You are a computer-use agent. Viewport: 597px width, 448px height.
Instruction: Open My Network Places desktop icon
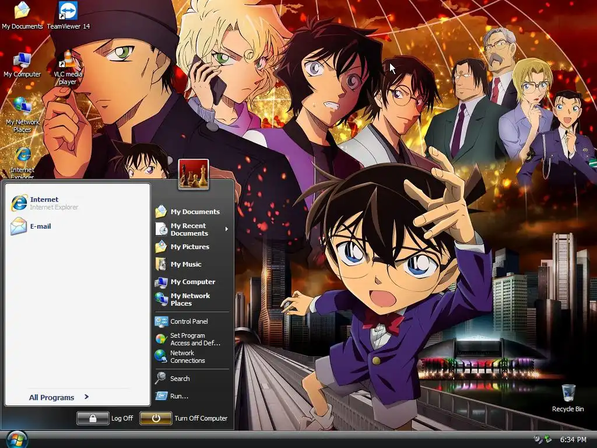22,114
